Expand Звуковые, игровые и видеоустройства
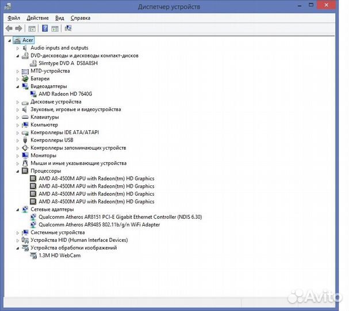Screen dimensions: 349x311 pos(18,109)
